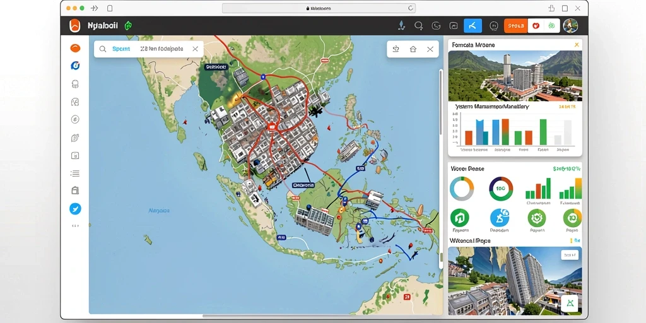
Task: Select the fourth outlined icon in the left sidebar
Action: 75,102
